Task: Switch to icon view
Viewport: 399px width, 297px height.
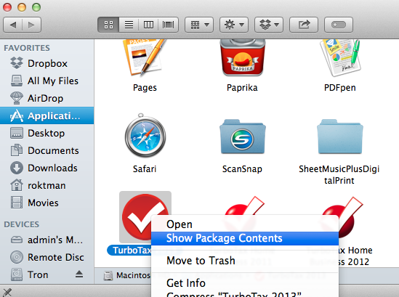Action: pyautogui.click(x=108, y=25)
